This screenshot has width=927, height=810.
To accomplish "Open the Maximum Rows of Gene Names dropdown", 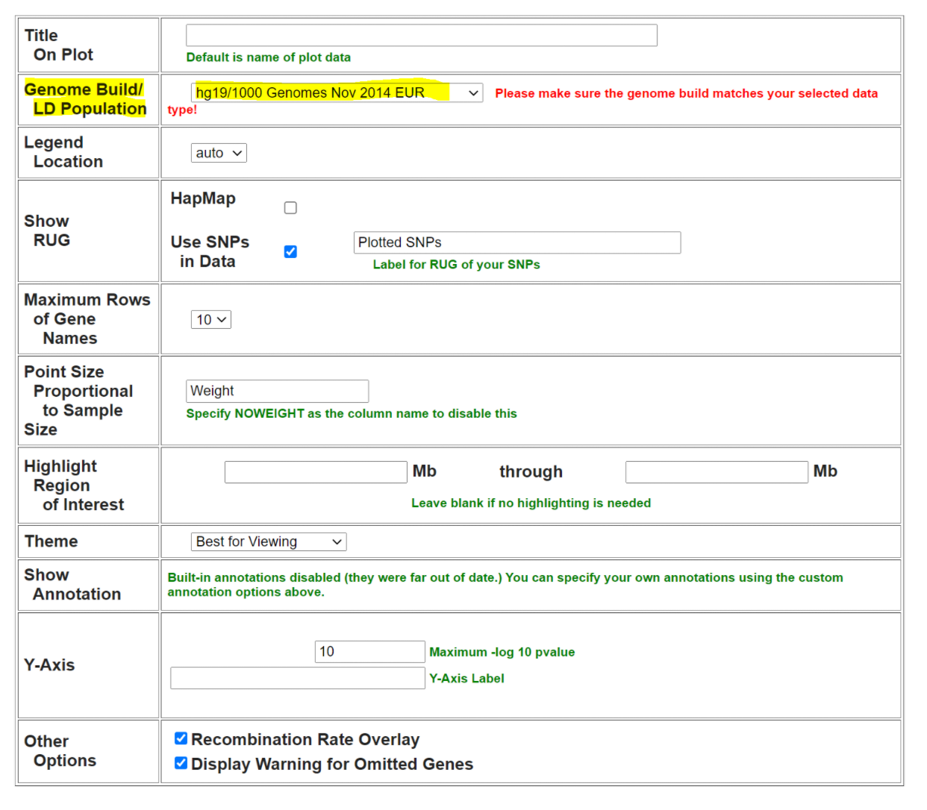I will [210, 320].
